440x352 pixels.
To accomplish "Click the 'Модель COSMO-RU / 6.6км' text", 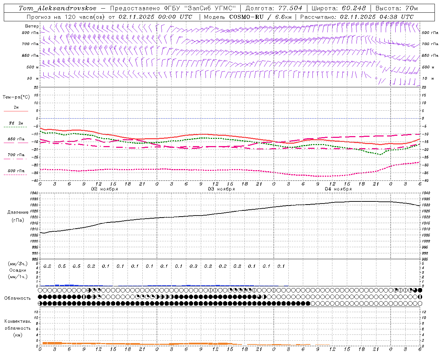I will (x=247, y=17).
